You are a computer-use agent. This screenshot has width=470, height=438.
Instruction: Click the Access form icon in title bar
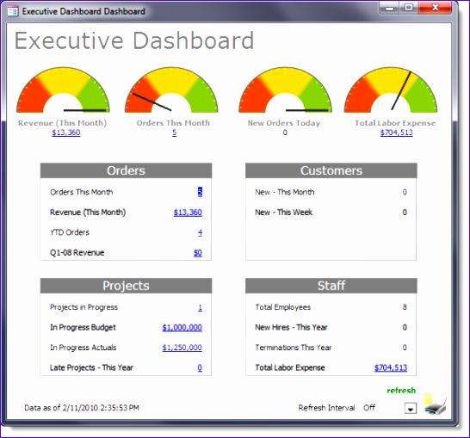click(x=13, y=12)
